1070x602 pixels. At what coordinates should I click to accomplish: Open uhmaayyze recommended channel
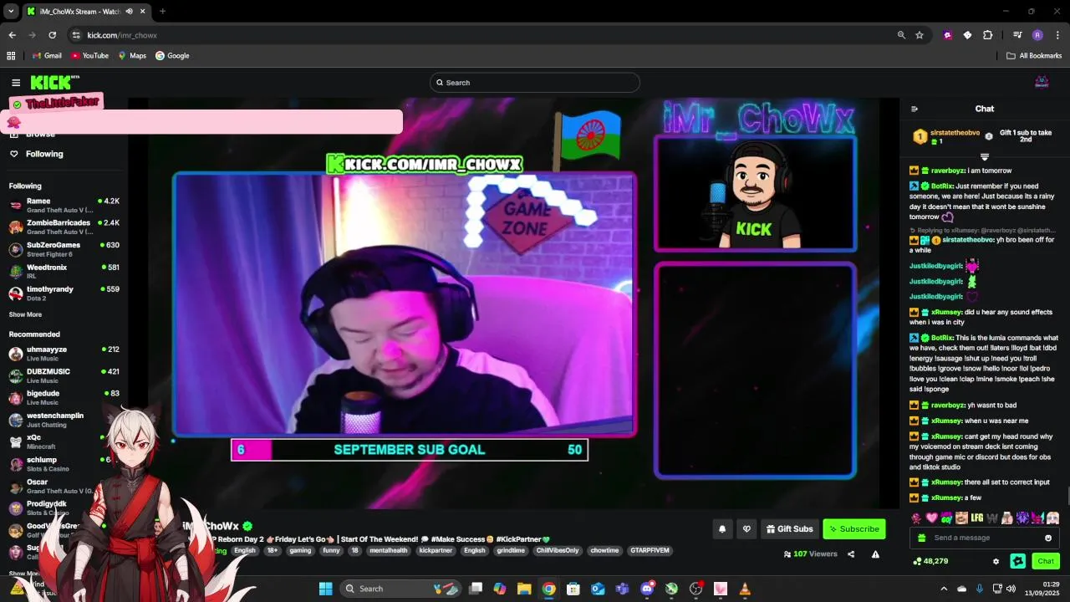64,353
